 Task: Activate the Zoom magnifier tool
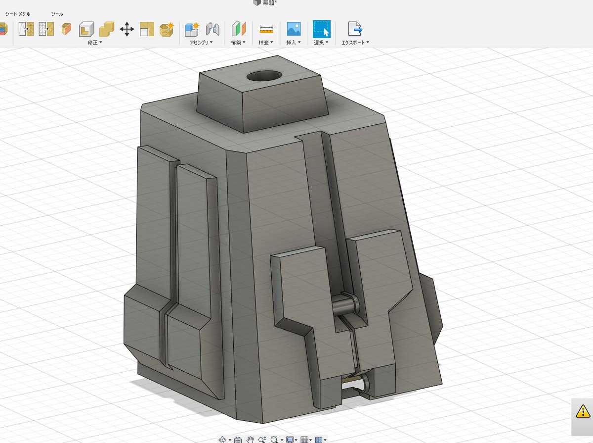262,439
